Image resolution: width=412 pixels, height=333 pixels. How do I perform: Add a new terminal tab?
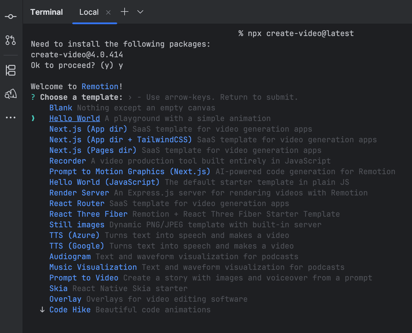pyautogui.click(x=125, y=12)
